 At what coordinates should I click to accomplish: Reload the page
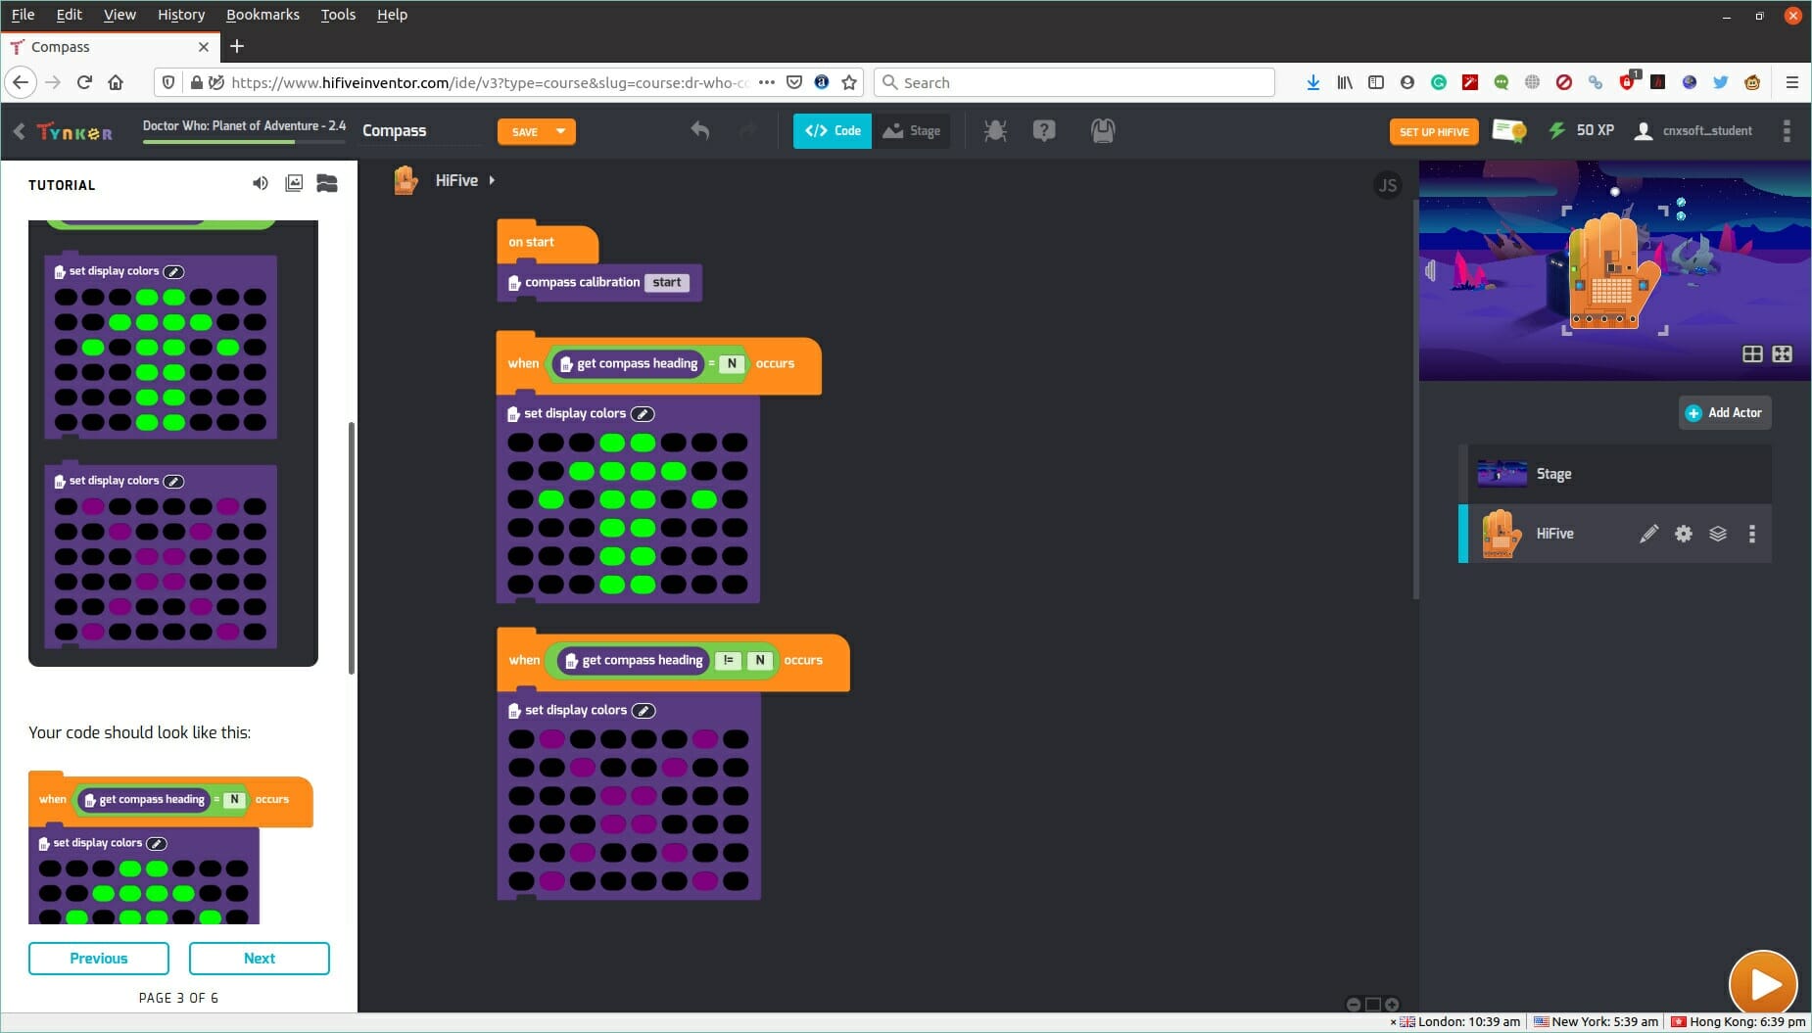point(84,82)
